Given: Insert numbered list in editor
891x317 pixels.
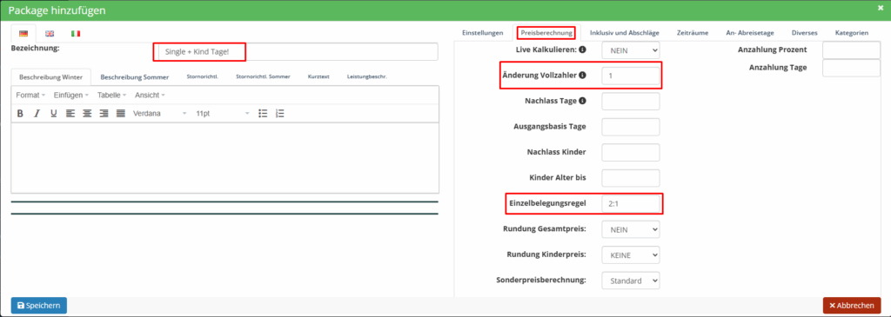Looking at the screenshot, I should pos(279,114).
